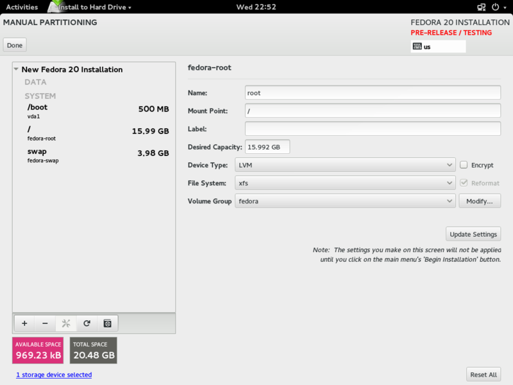This screenshot has width=513, height=385.
Task: Click TOTAL SPACE 20.48 GB box
Action: pos(93,350)
